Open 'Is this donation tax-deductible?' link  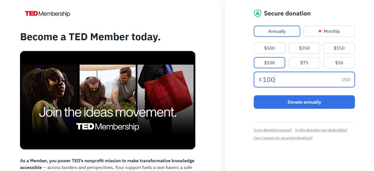click(x=321, y=130)
